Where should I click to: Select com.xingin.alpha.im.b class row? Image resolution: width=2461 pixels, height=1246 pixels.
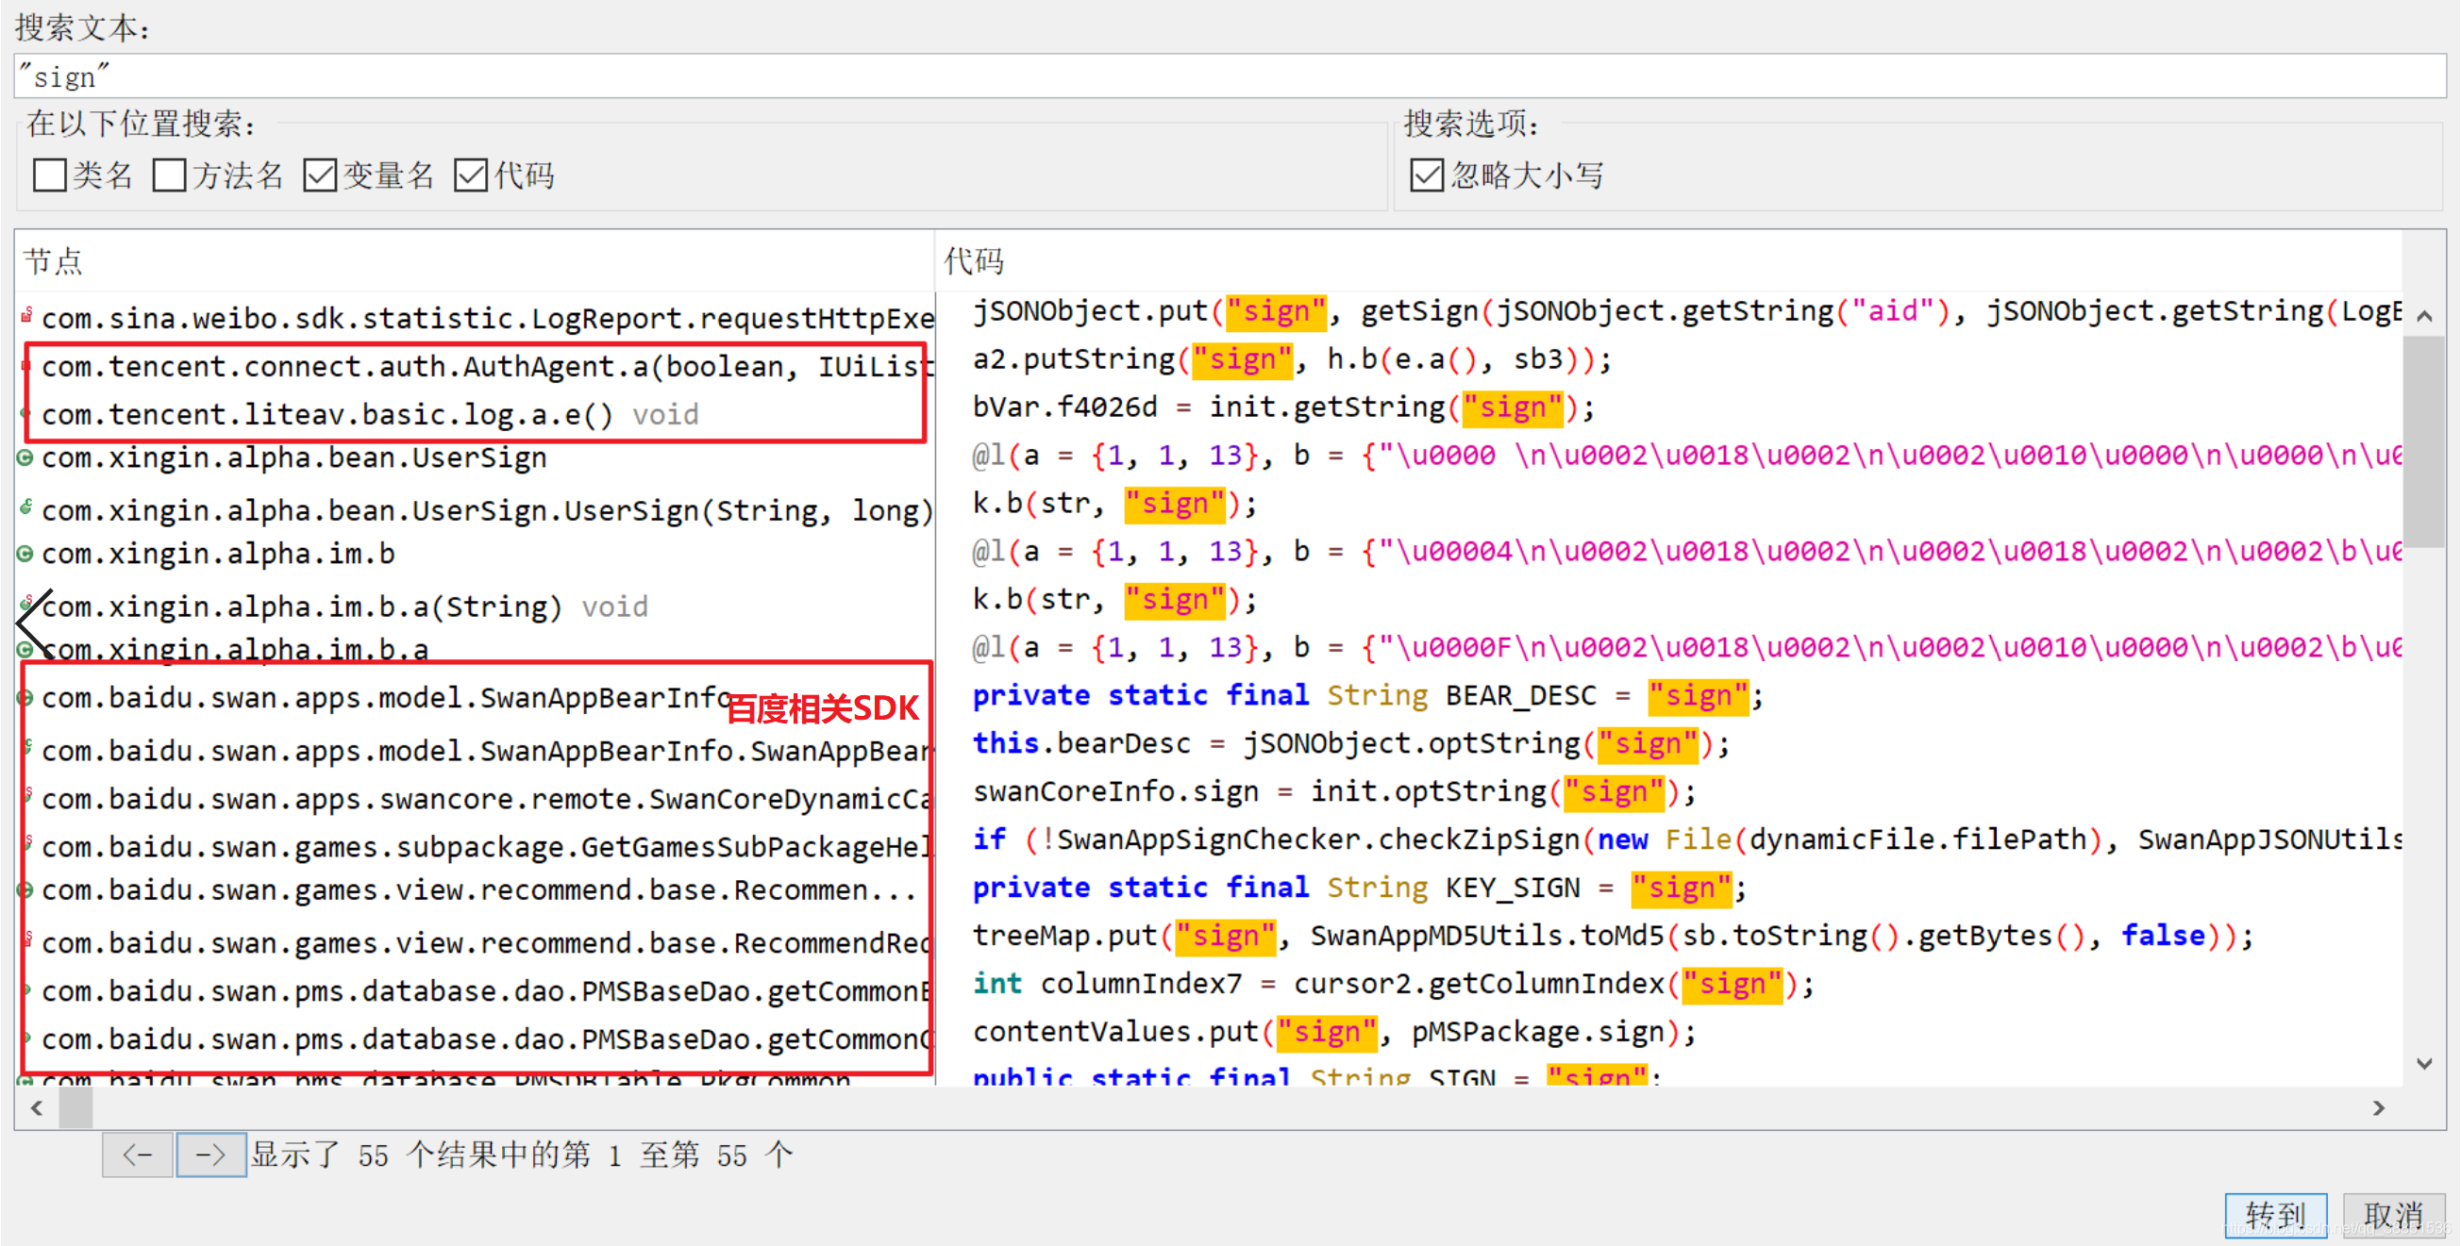tap(475, 554)
